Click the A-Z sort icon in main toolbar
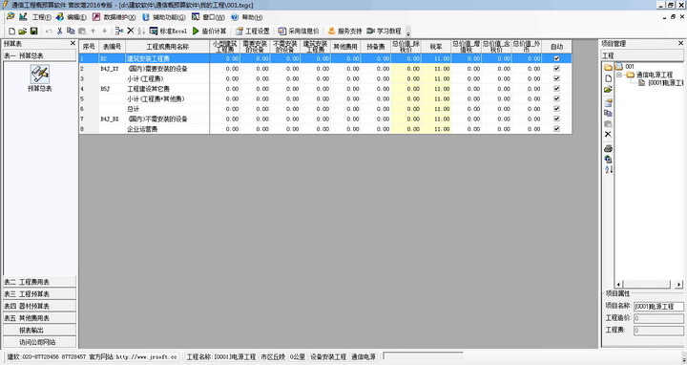This screenshot has height=365, width=687. (141, 32)
